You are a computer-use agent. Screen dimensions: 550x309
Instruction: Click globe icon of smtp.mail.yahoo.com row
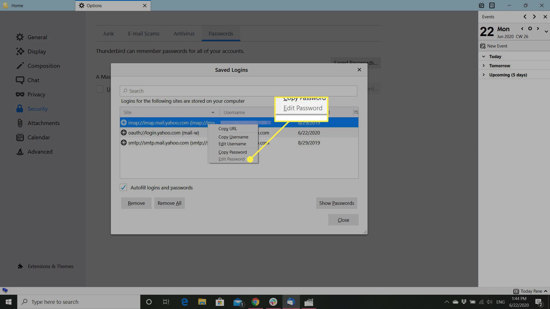point(124,142)
